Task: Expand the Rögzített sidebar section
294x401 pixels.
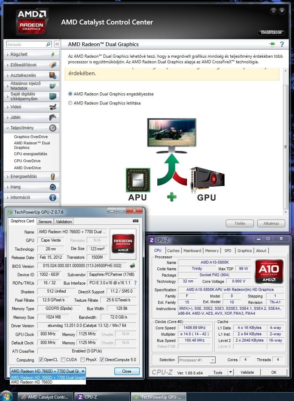Action: point(31,55)
